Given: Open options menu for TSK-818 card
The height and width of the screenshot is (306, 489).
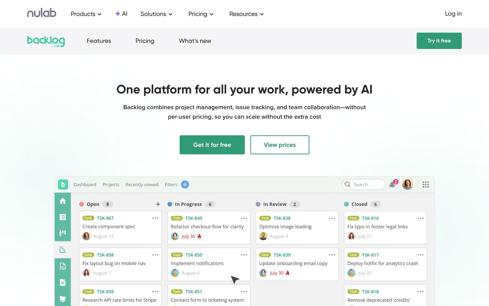Looking at the screenshot, I should [420, 292].
